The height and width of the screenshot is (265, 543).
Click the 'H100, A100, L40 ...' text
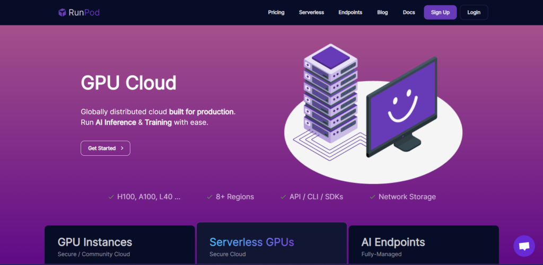tap(149, 197)
